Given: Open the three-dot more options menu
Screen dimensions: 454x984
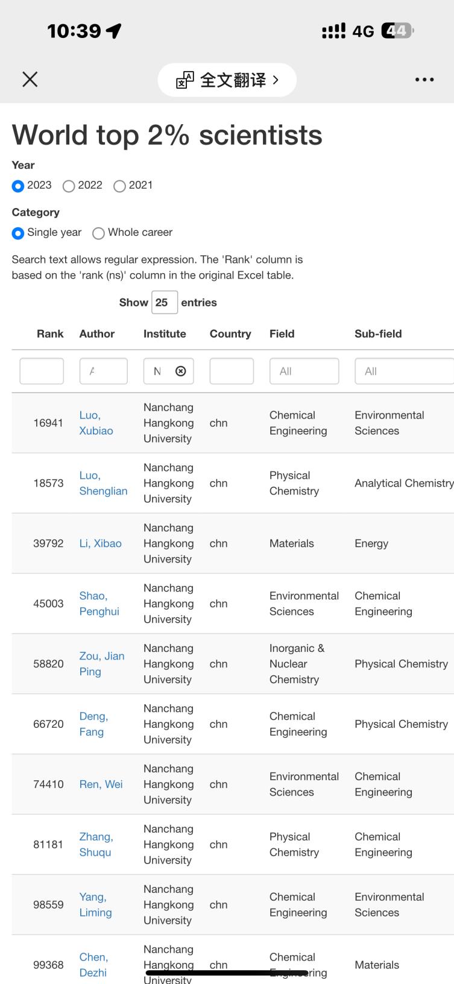Looking at the screenshot, I should coord(424,80).
